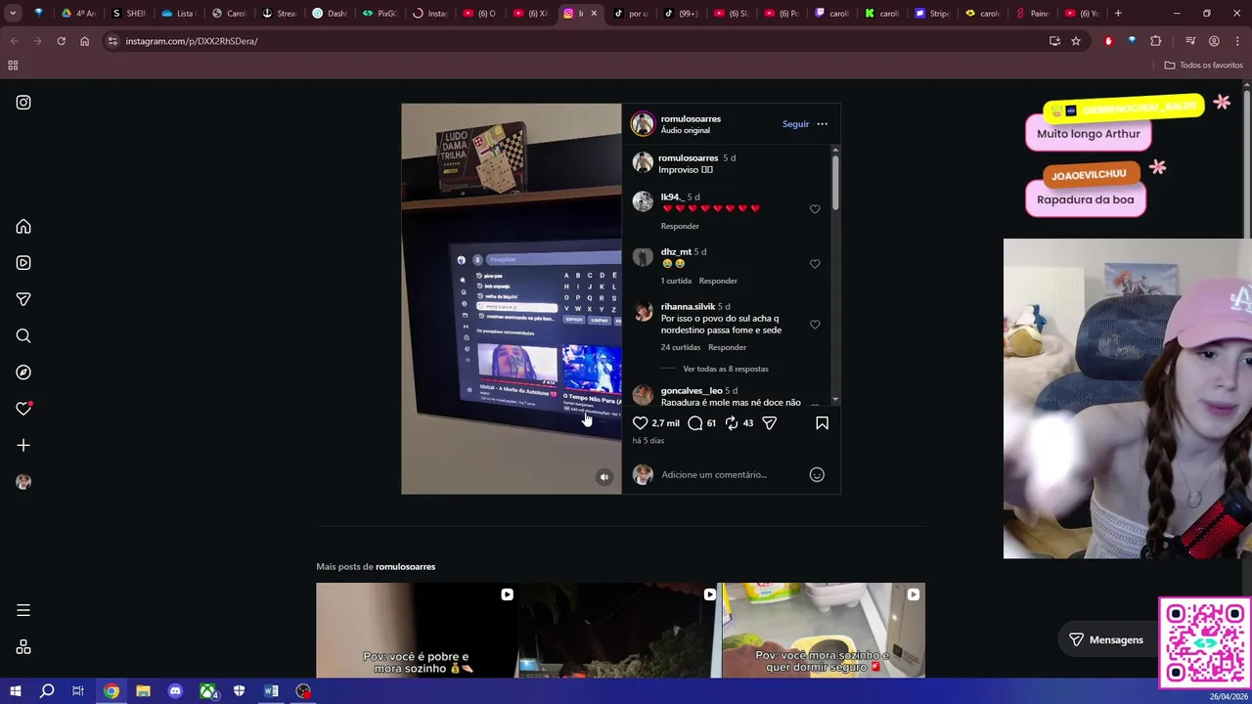Expand Ver todas as 8 respostas

(x=726, y=369)
